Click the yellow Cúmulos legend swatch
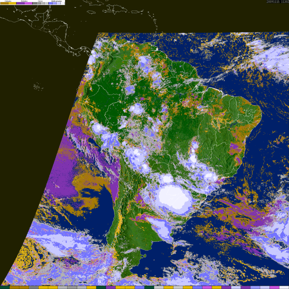The height and width of the screenshot is (289, 289). pyautogui.click(x=12, y=3)
